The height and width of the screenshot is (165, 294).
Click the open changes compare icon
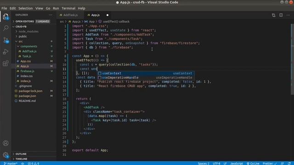tap(274, 15)
